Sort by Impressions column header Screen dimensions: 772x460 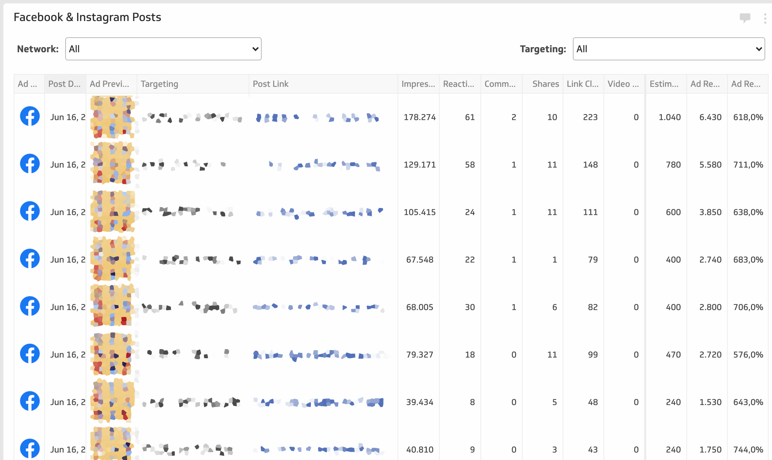(418, 84)
